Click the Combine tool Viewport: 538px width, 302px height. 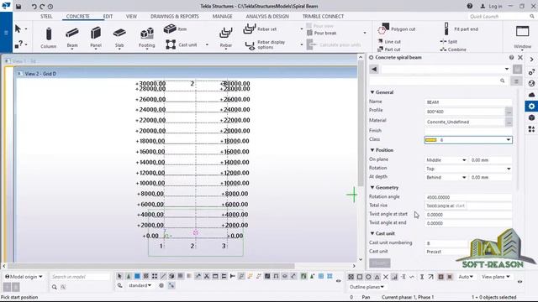click(x=453, y=49)
